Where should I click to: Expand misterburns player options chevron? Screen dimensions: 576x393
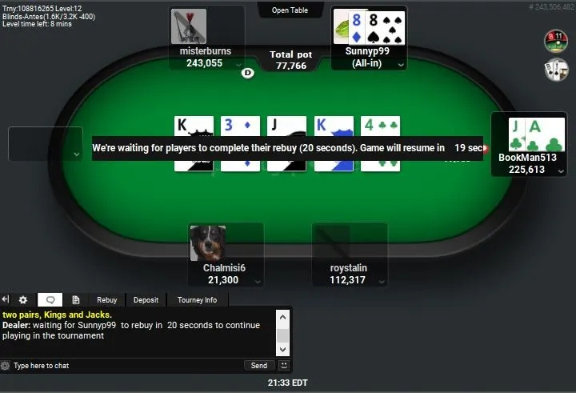point(238,65)
